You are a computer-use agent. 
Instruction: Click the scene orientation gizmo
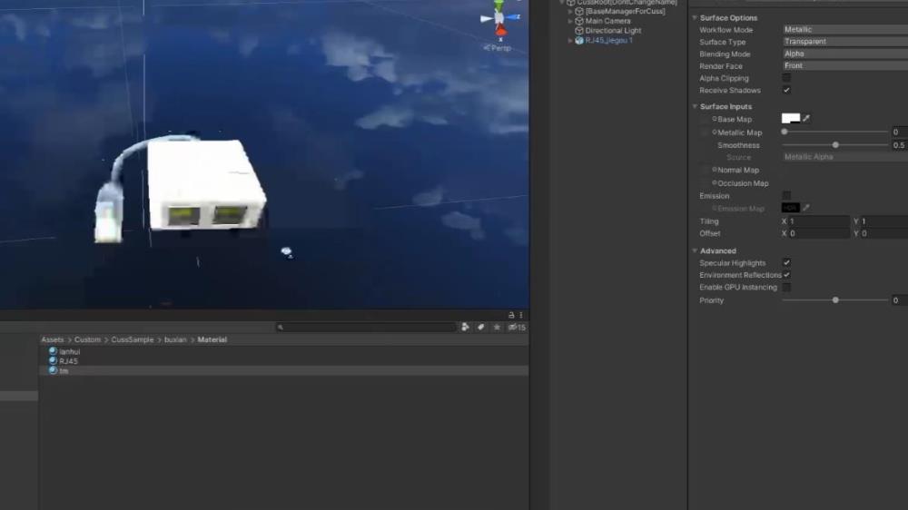pos(499,19)
